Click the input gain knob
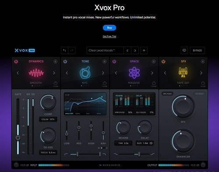The image size is (219, 172). (16, 165)
